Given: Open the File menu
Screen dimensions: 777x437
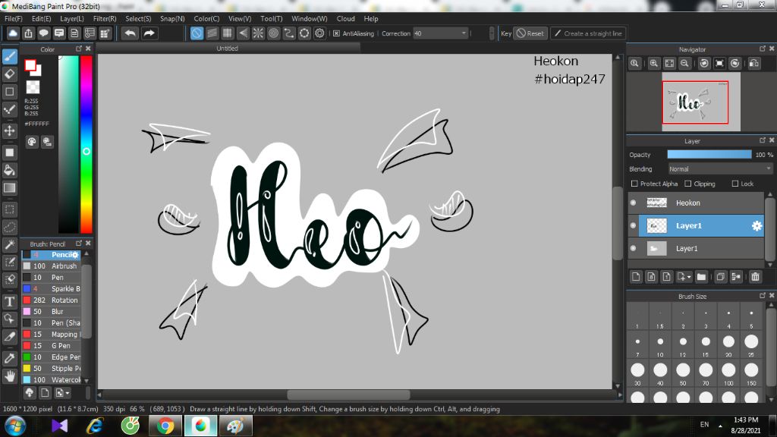Looking at the screenshot, I should (14, 19).
